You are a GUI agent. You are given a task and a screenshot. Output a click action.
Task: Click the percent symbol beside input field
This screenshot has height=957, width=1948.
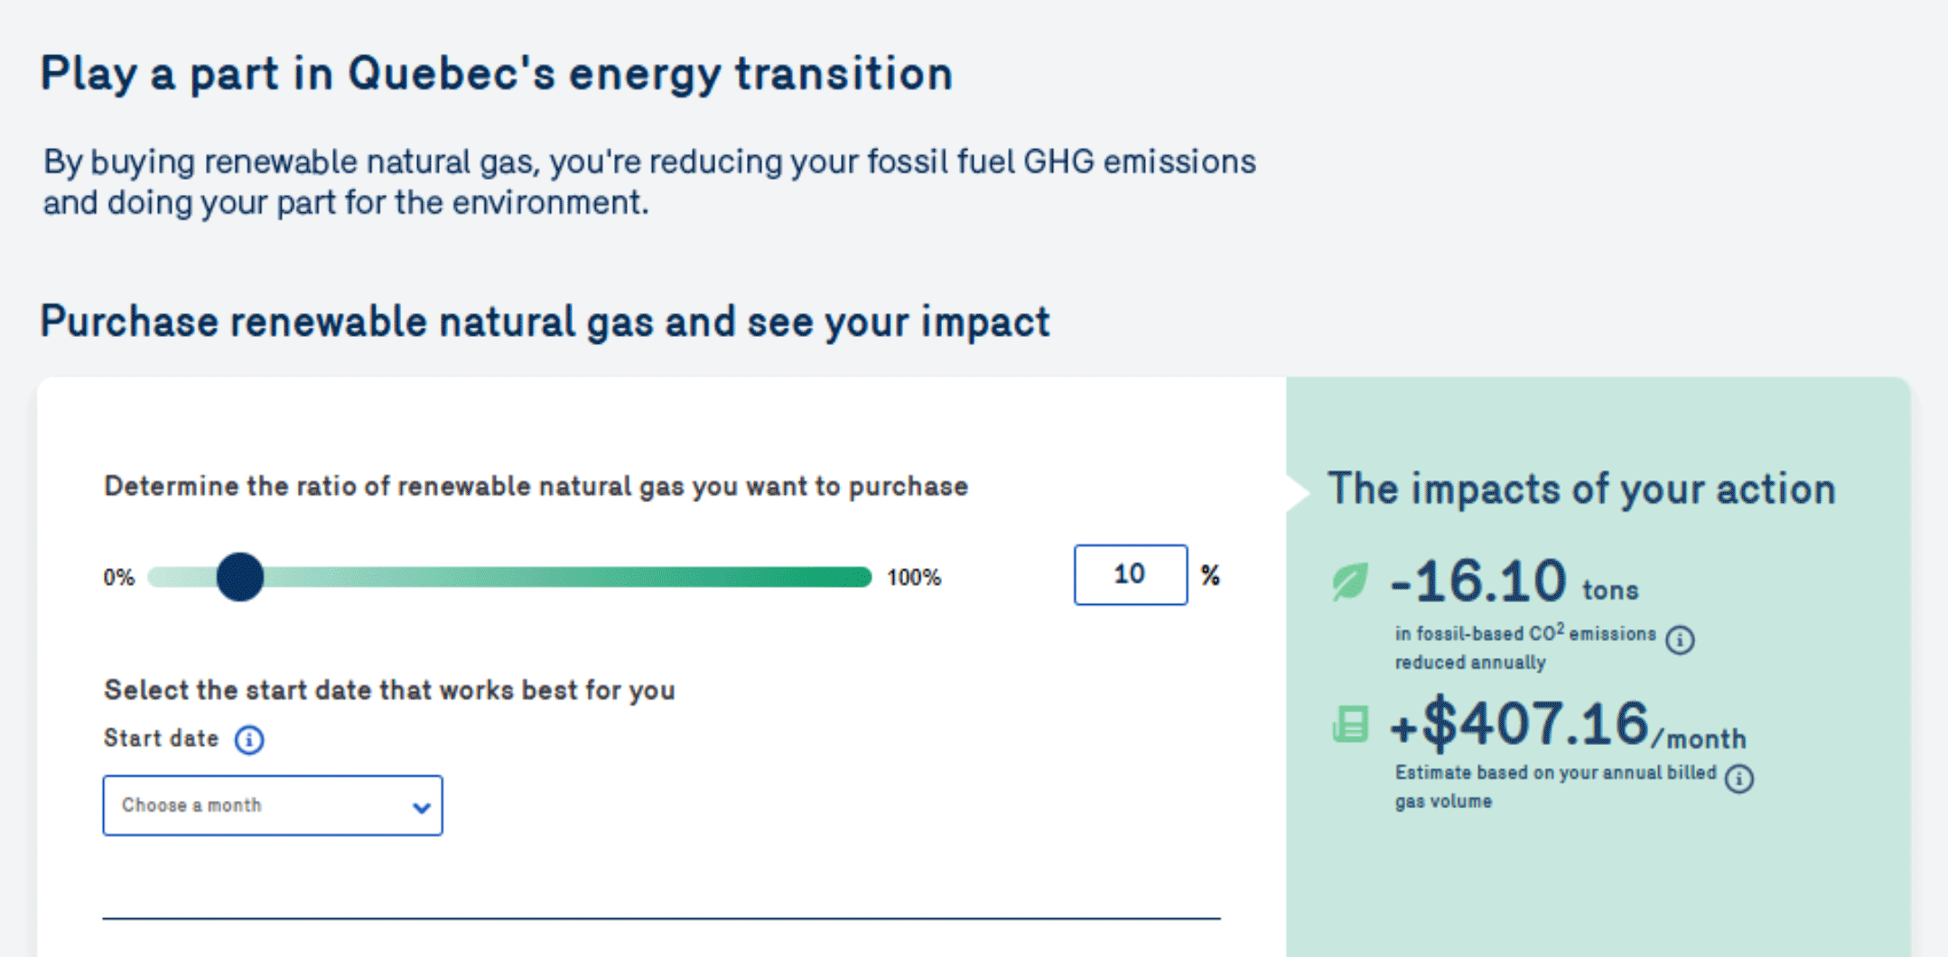[1211, 575]
